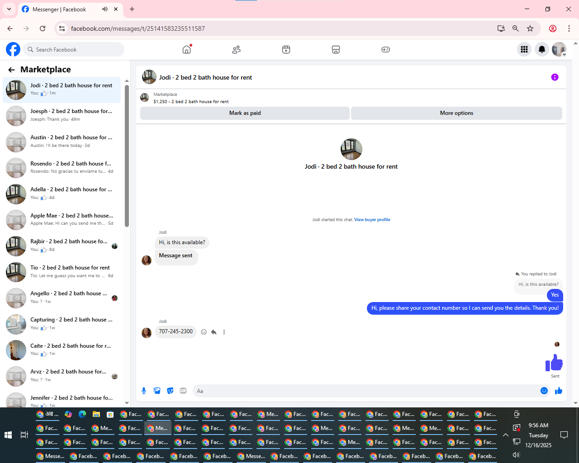579x463 pixels.
Task: Click Mark as paid button
Action: pos(245,113)
